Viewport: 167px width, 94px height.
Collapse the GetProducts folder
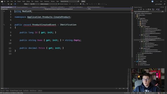[140, 42]
